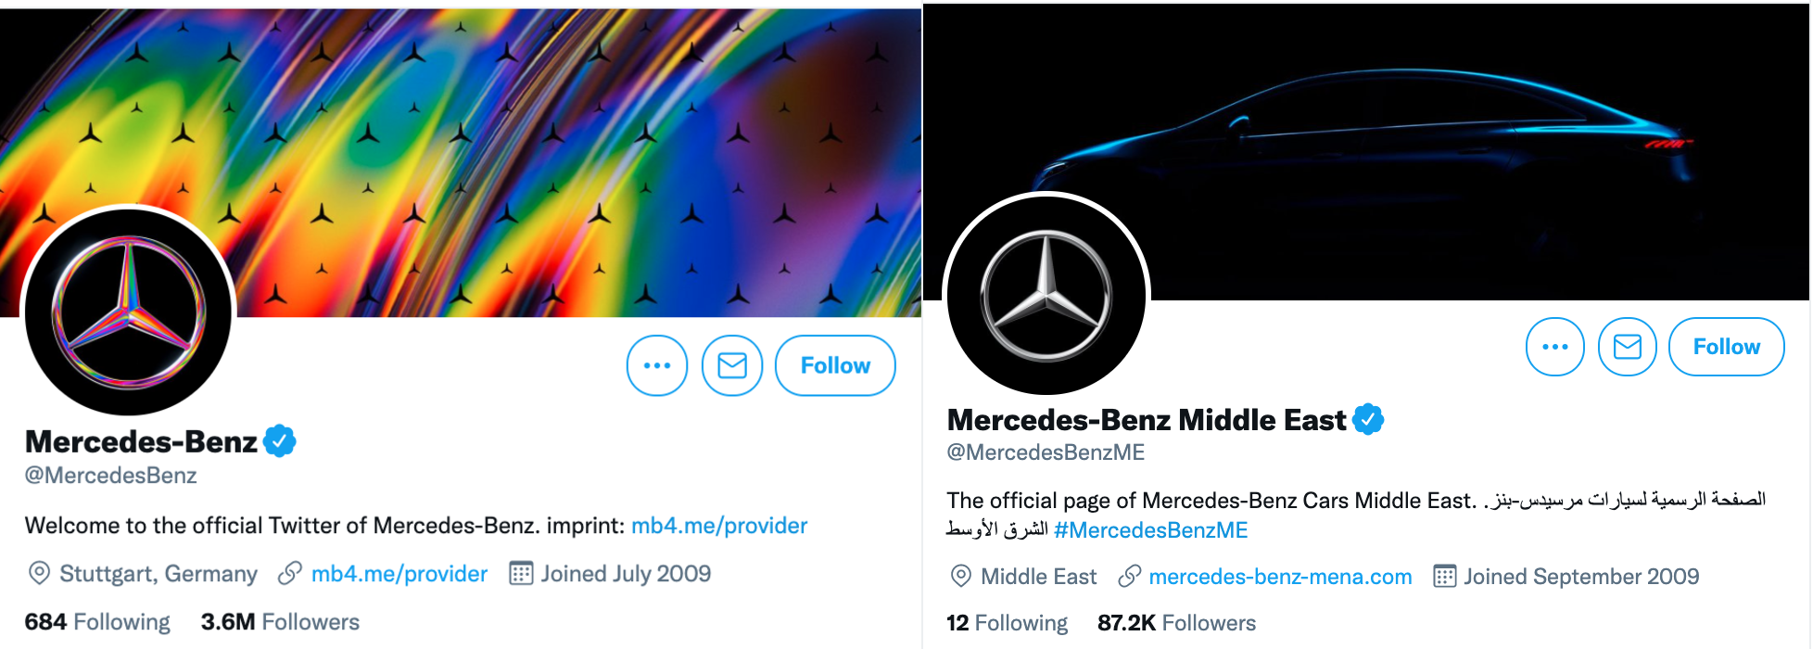Click verified badge next to Mercedes-Benz
This screenshot has height=649, width=1813.
point(280,441)
